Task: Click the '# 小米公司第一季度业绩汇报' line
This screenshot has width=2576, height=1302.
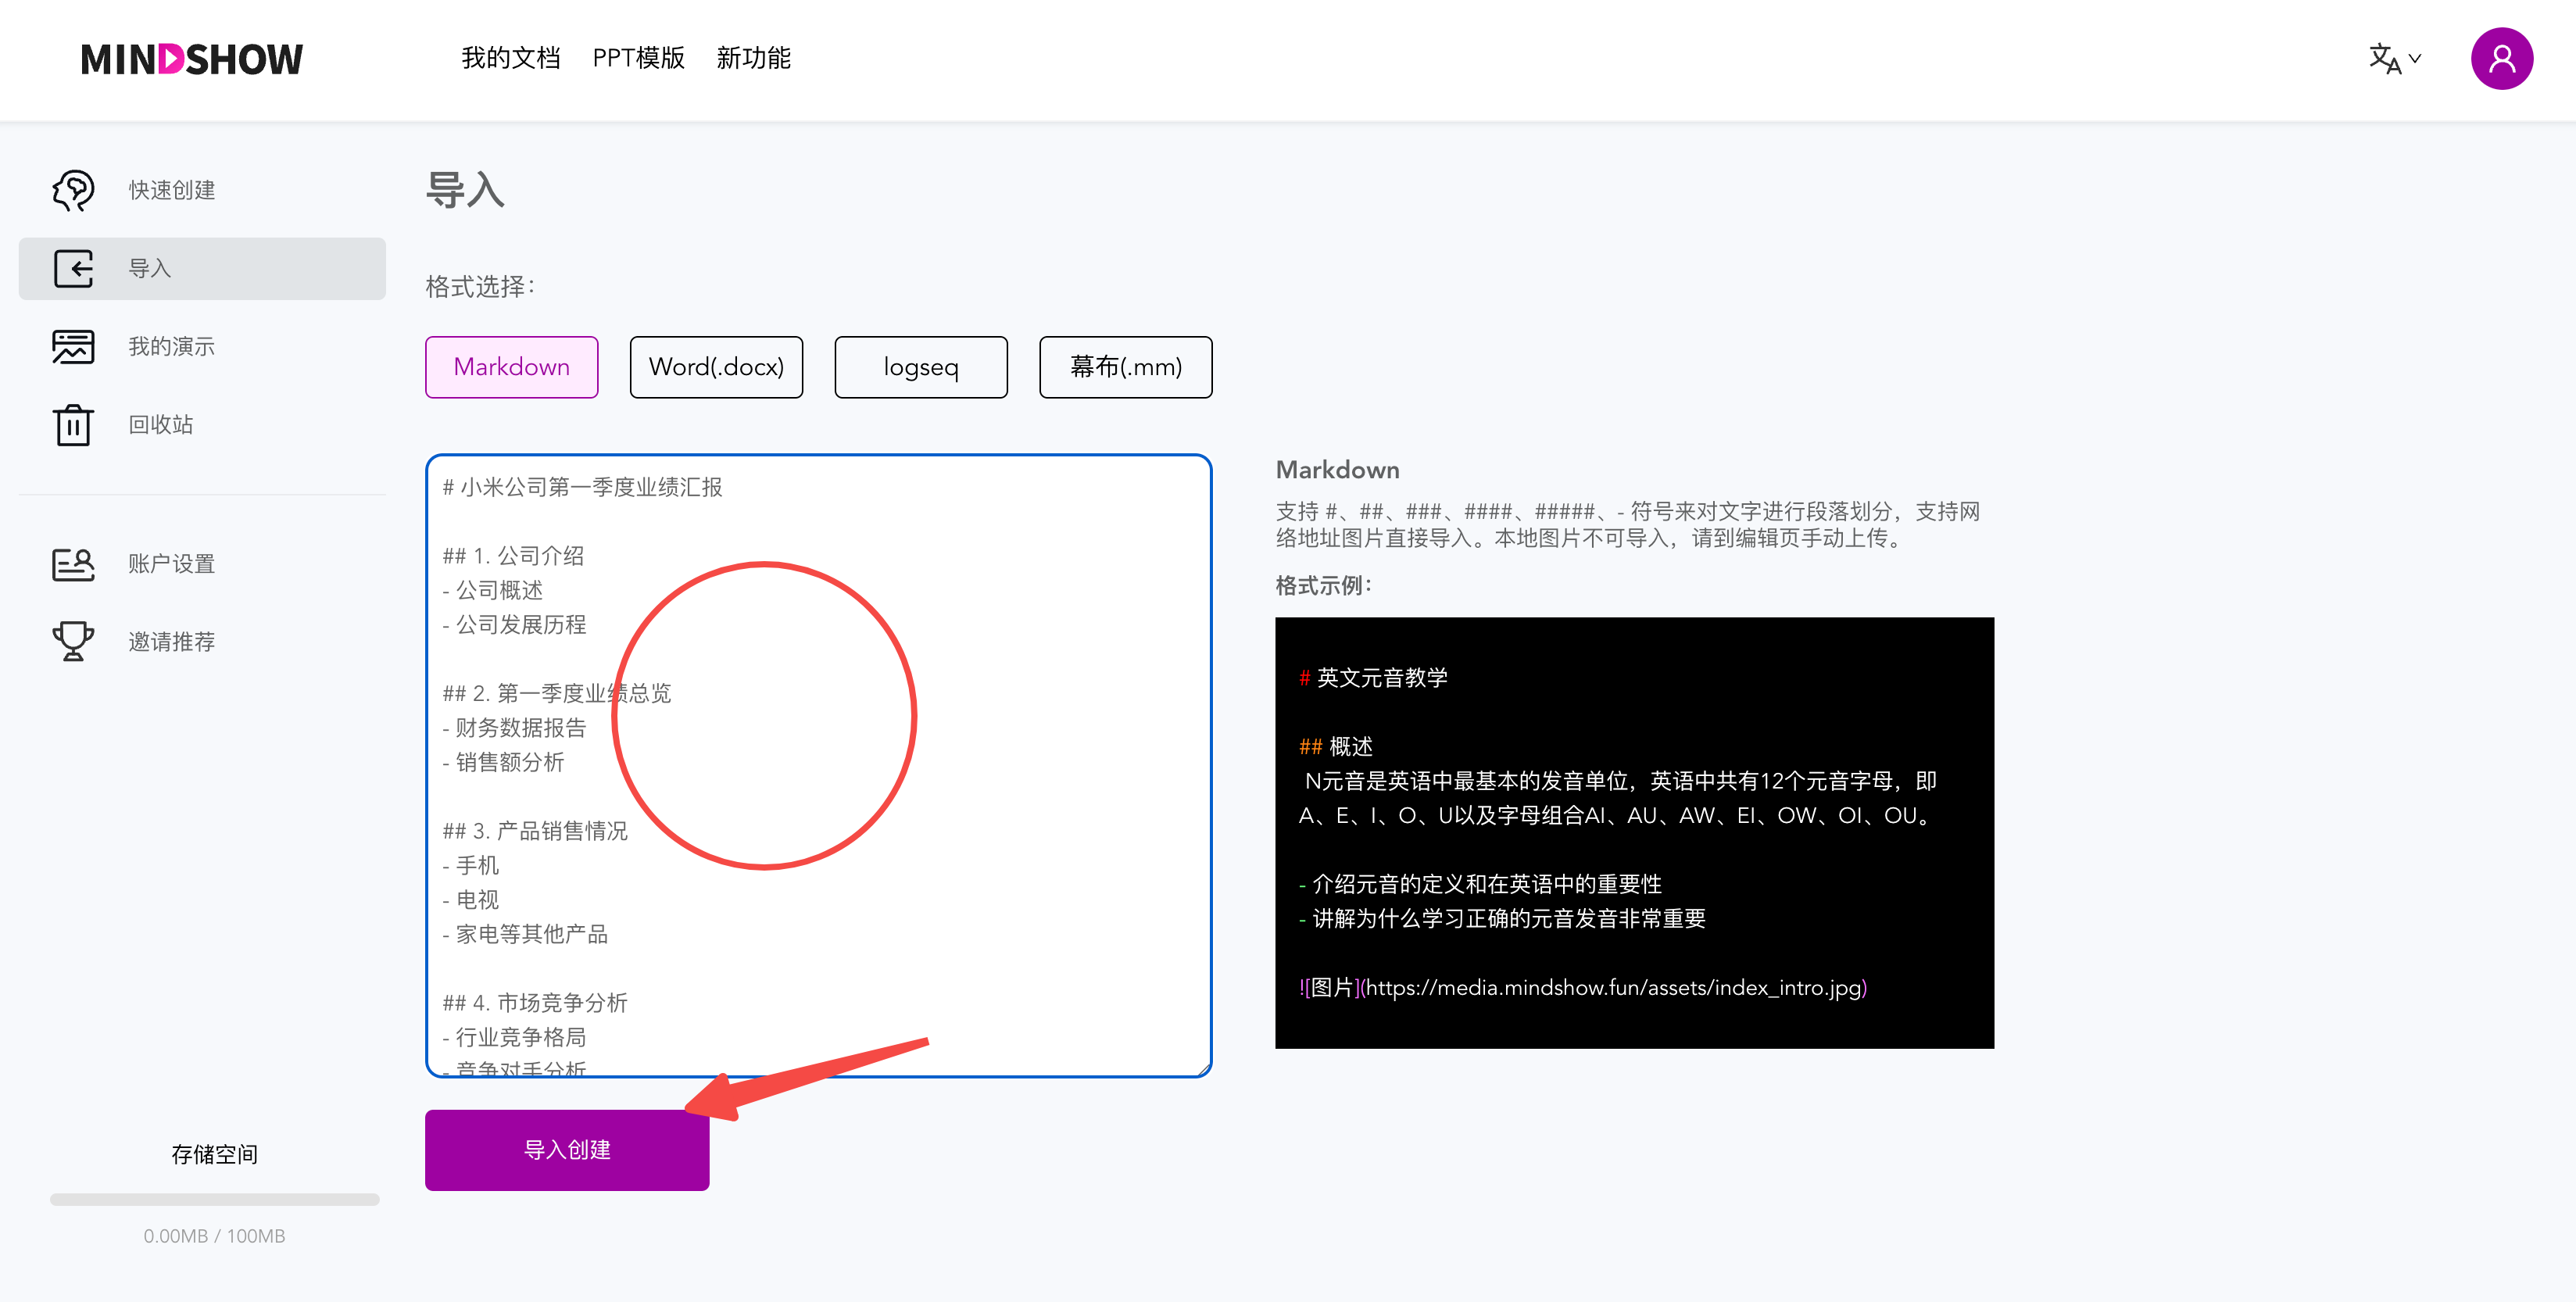Action: (x=582, y=487)
